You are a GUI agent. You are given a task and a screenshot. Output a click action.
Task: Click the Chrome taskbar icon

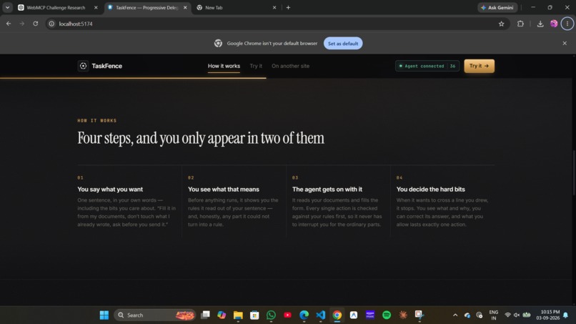(x=337, y=315)
